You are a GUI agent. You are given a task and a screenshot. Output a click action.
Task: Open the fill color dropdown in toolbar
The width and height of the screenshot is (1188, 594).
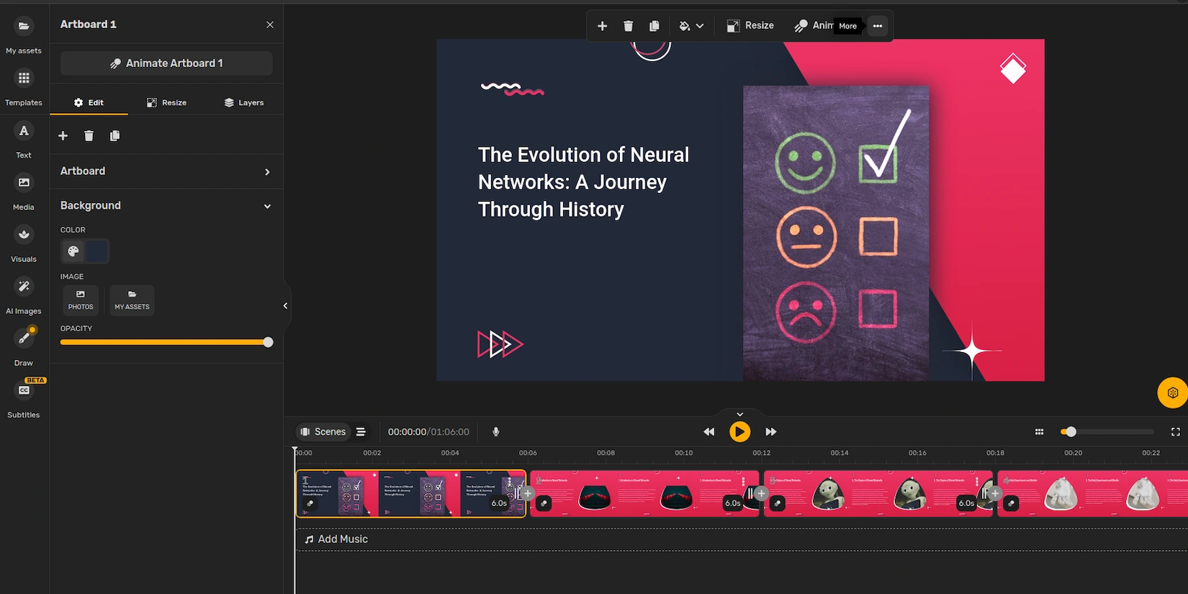point(690,26)
